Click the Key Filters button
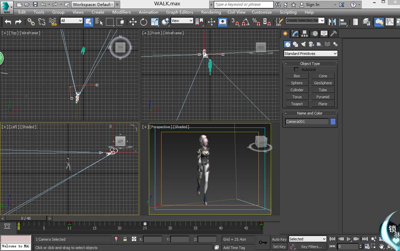 pos(311,247)
